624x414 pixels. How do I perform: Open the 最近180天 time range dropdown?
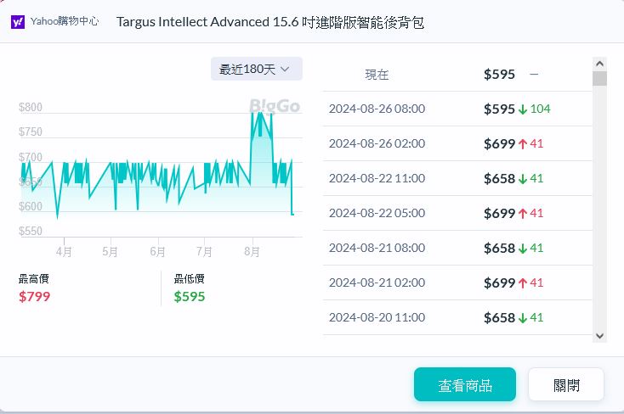pyautogui.click(x=256, y=69)
